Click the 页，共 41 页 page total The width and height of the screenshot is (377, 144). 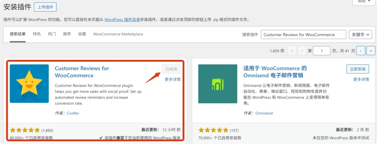click(x=343, y=51)
